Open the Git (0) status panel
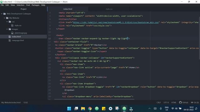This screenshot has width=200, height=112. click(x=195, y=102)
